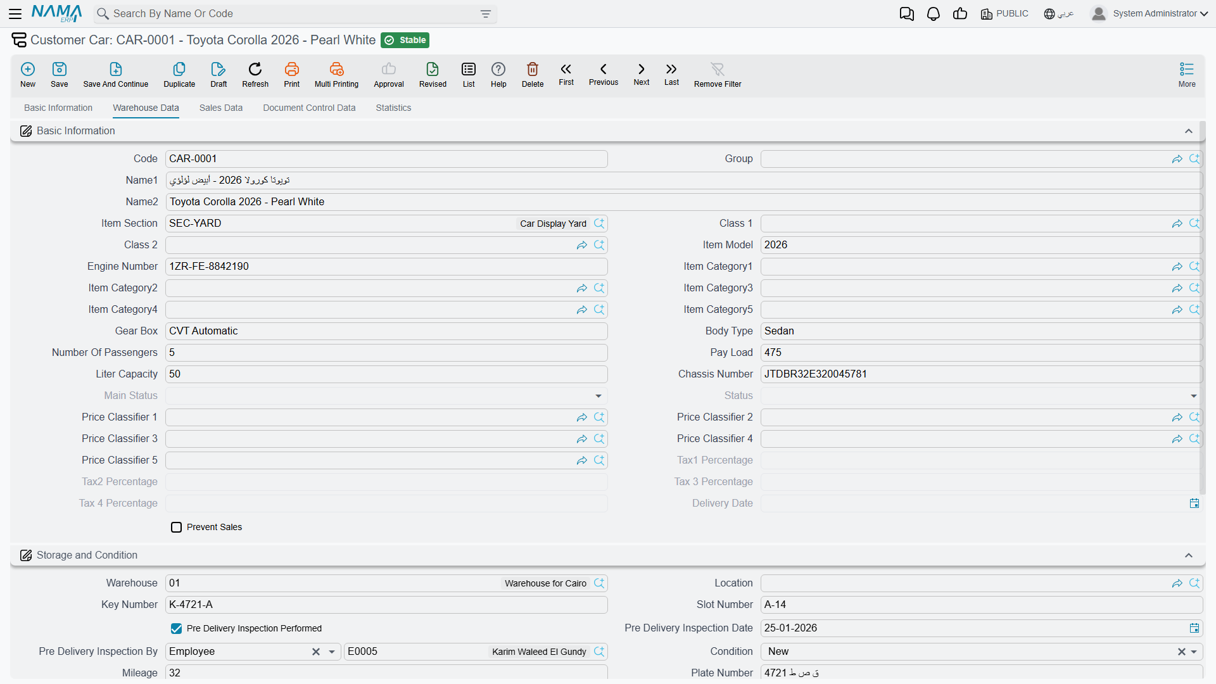Duplicate the current customer car record

point(179,74)
